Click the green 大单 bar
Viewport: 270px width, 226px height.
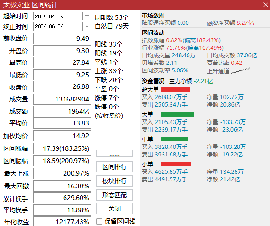tap(177, 114)
